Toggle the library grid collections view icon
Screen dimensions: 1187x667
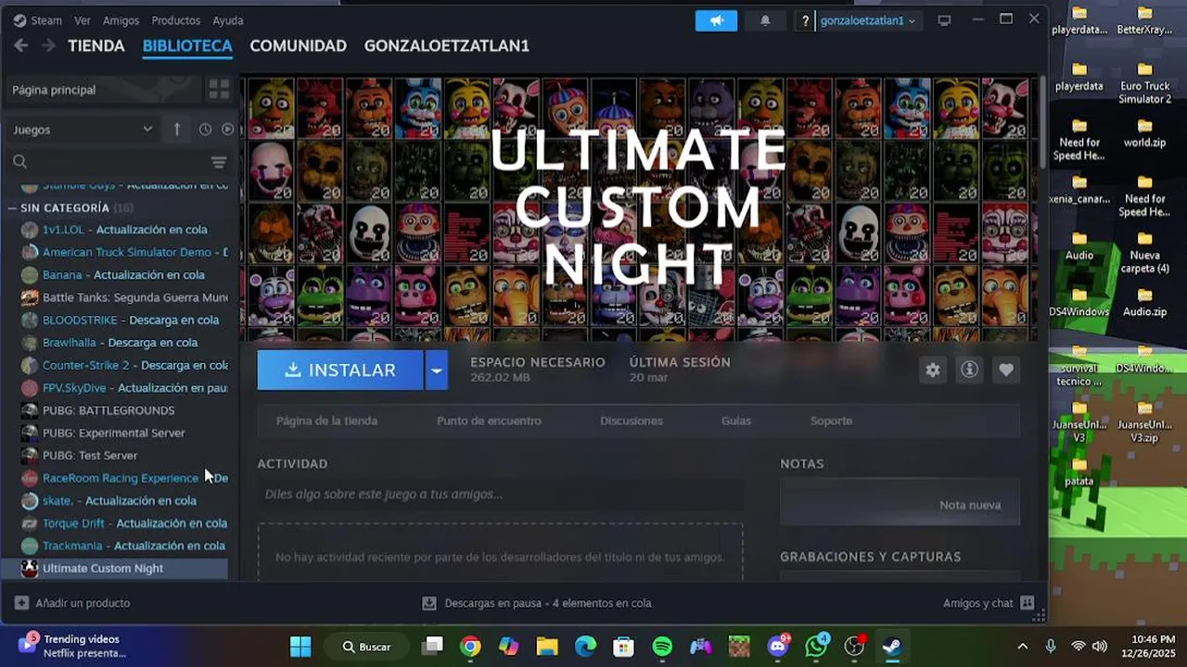(x=219, y=89)
